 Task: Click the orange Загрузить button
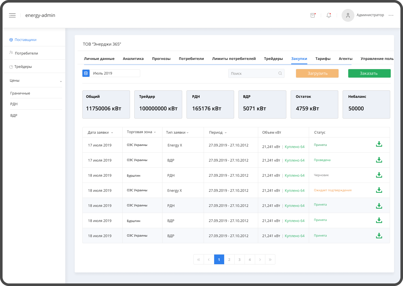pyautogui.click(x=317, y=73)
